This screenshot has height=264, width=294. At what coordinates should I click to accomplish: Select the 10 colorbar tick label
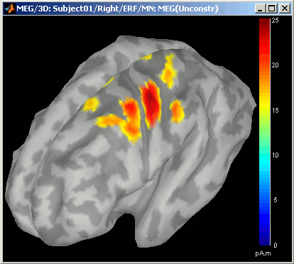[x=275, y=155]
